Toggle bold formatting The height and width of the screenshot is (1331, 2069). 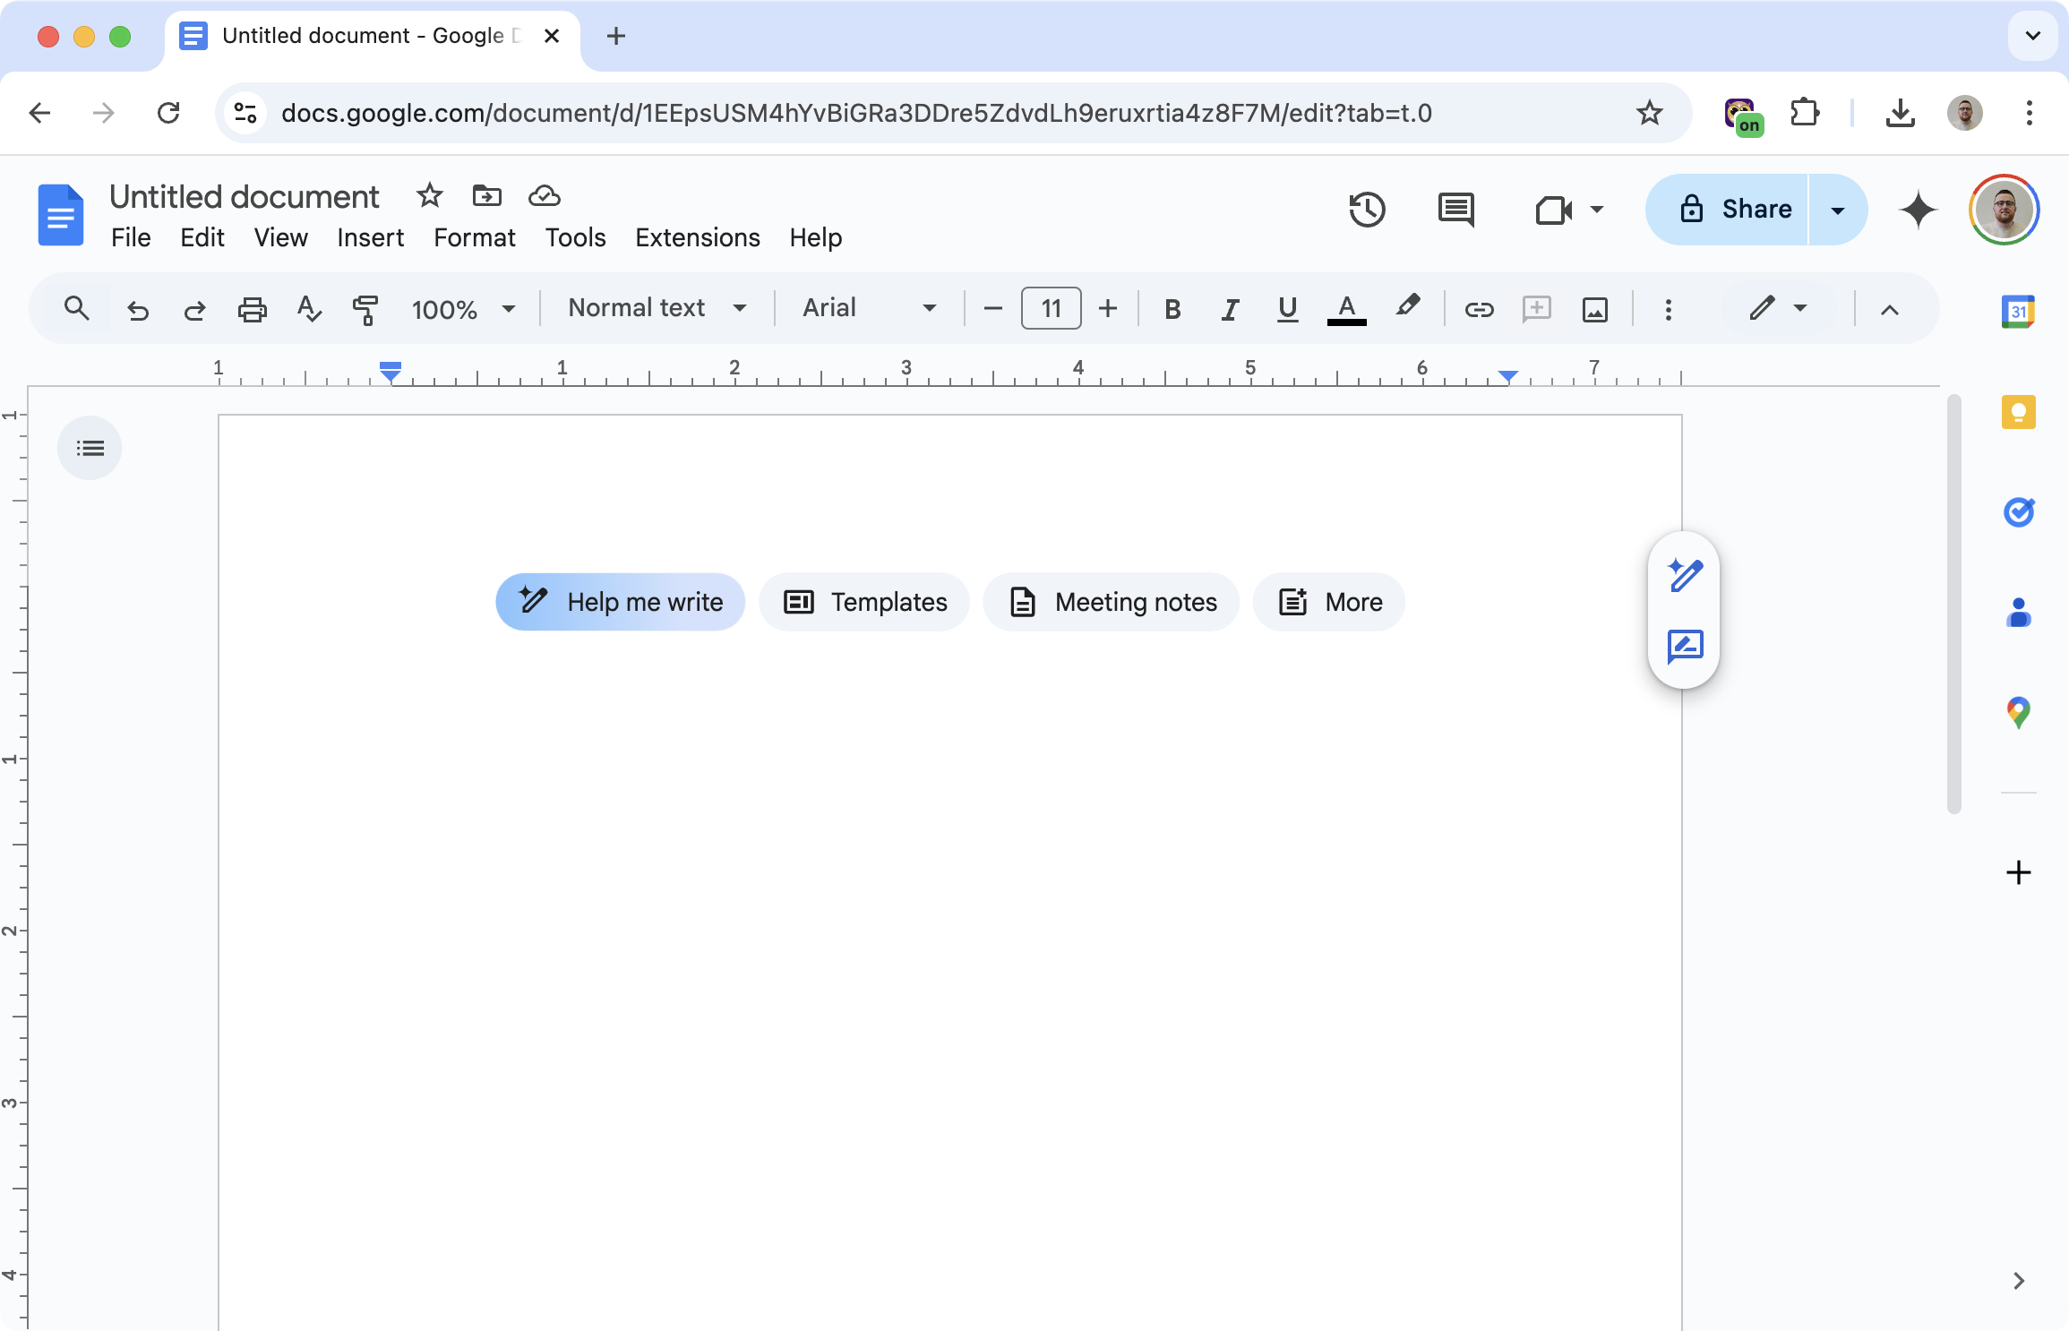(1172, 309)
